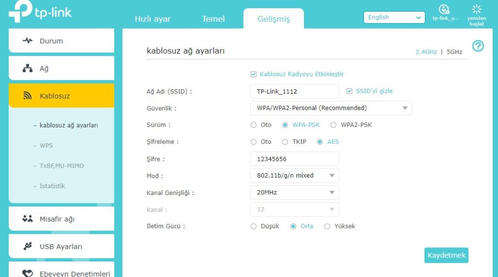
Task: Select Orta transmit power
Action: point(293,226)
